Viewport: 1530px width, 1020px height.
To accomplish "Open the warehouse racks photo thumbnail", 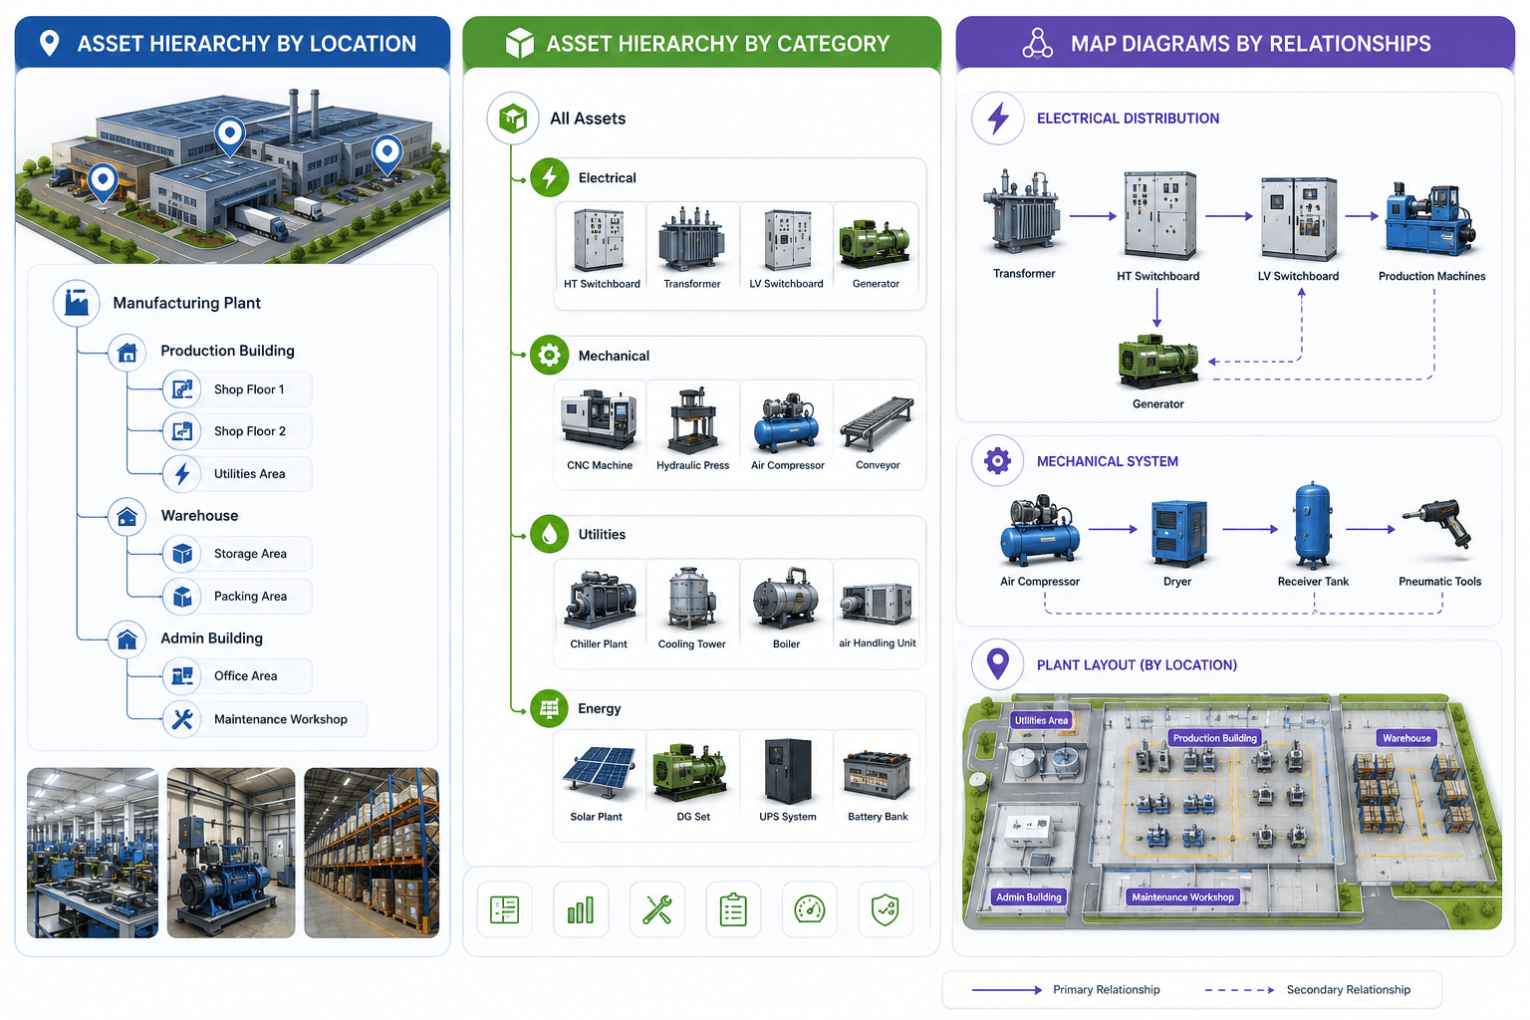I will coord(372,853).
